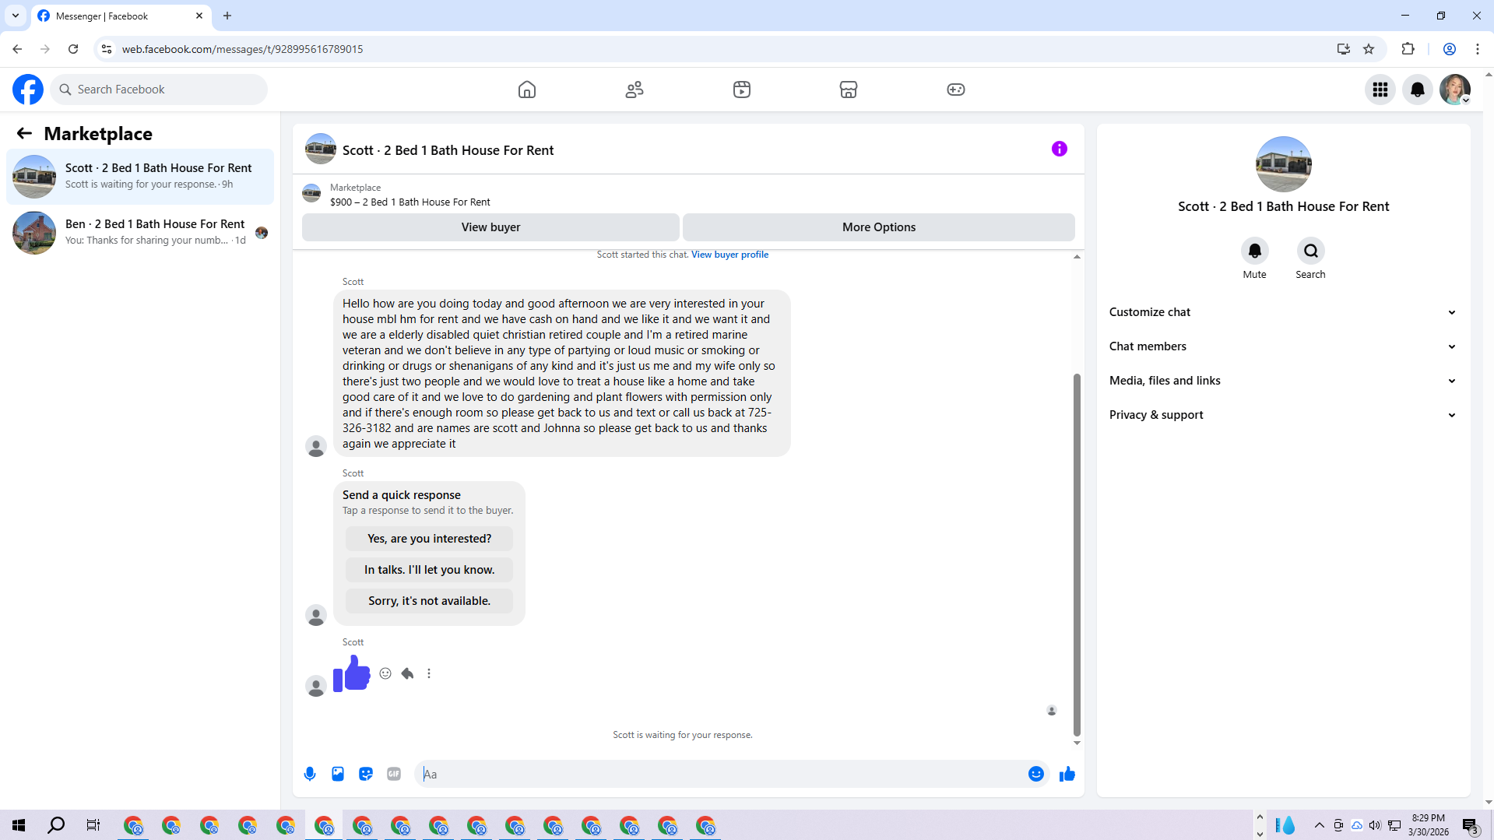This screenshot has width=1494, height=840.
Task: Open the taskbar volume control
Action: click(1375, 825)
